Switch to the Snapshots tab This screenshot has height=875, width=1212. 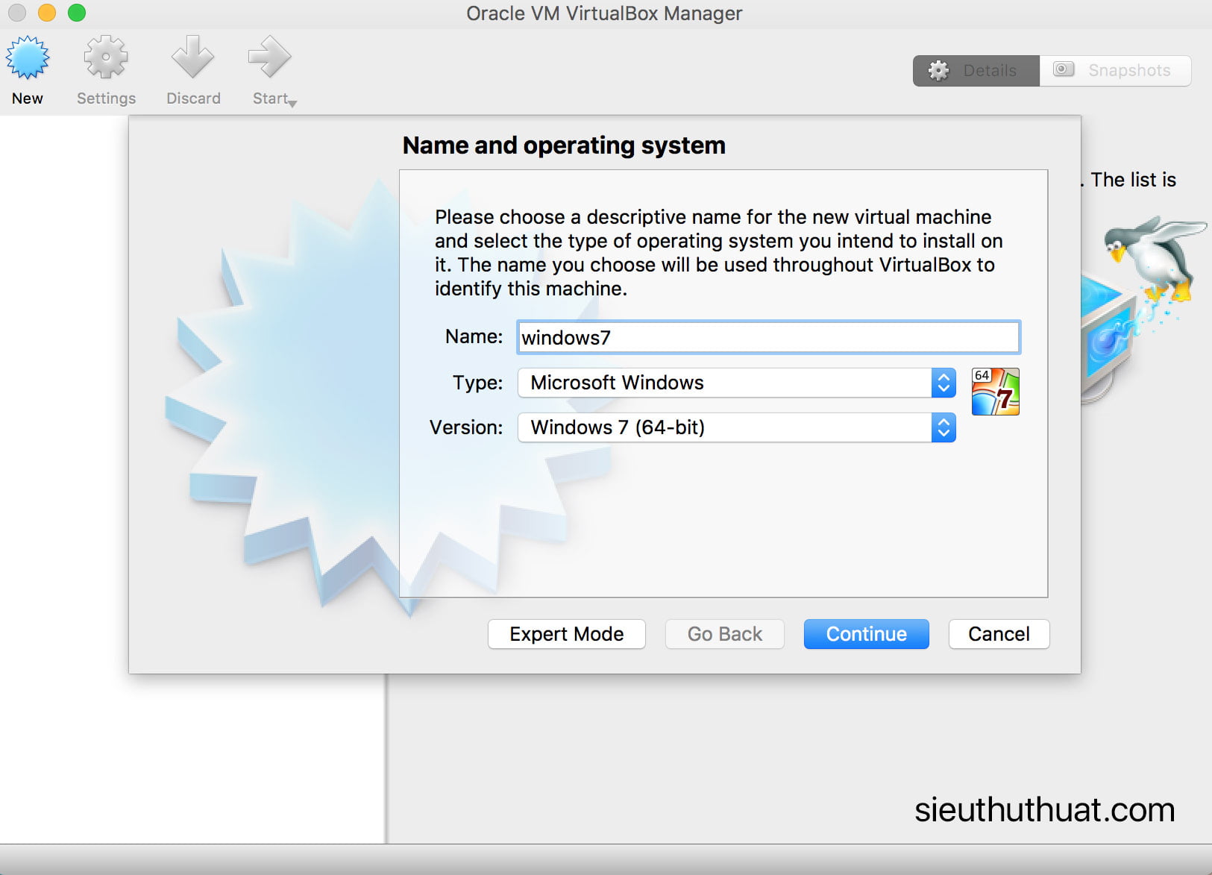point(1115,71)
